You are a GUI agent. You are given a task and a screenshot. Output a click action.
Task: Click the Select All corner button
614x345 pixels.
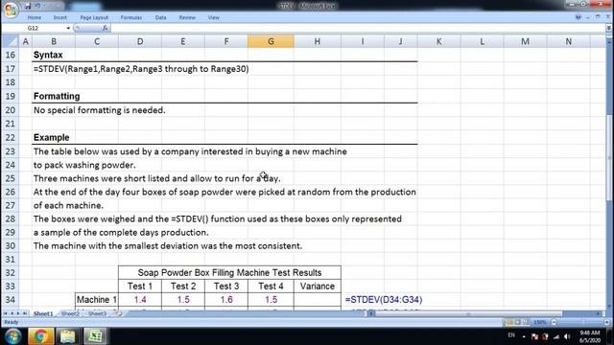pos(10,41)
